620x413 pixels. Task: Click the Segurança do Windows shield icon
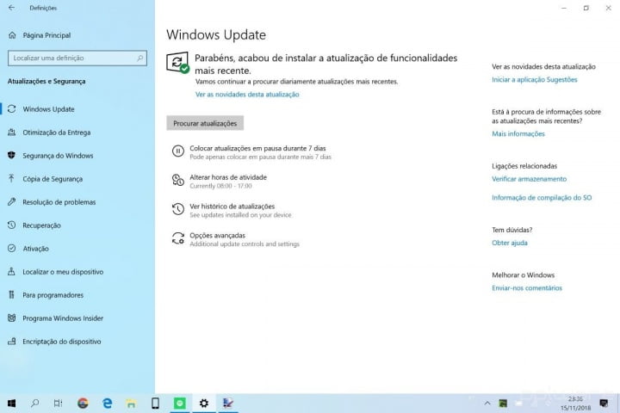click(x=12, y=156)
